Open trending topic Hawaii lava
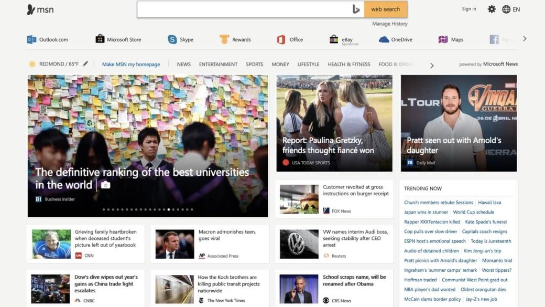The image size is (545, 307). pyautogui.click(x=489, y=202)
